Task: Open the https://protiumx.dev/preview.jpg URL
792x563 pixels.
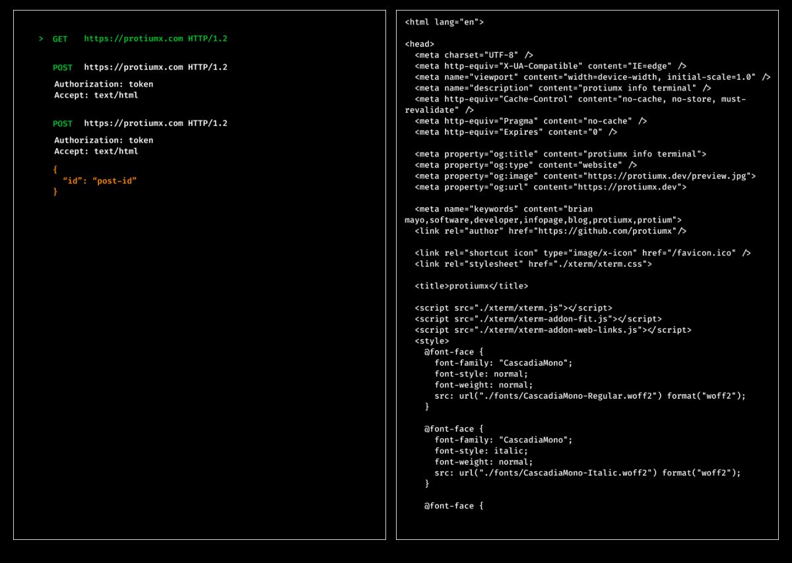Action: pyautogui.click(x=667, y=176)
